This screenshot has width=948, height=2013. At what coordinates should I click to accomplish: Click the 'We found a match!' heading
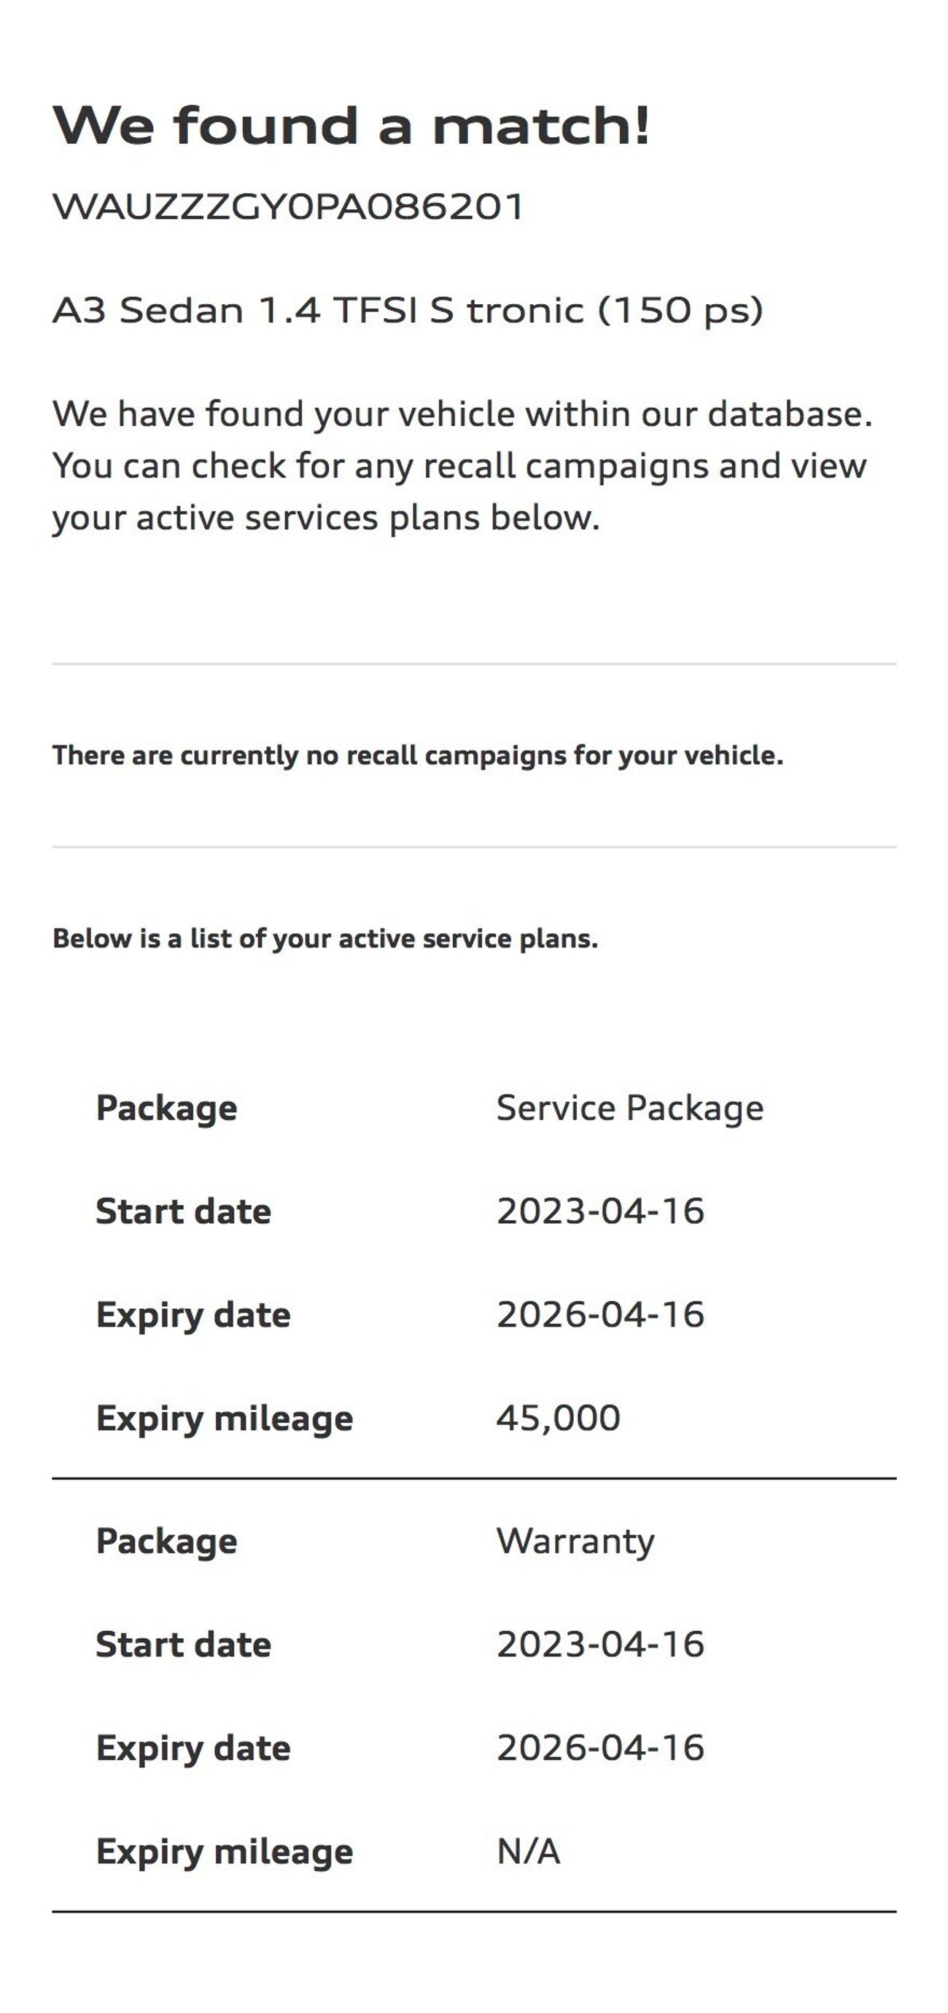click(351, 125)
